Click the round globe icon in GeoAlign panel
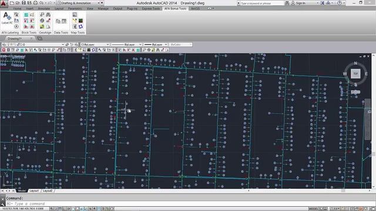This screenshot has height=211, width=376. click(x=42, y=21)
